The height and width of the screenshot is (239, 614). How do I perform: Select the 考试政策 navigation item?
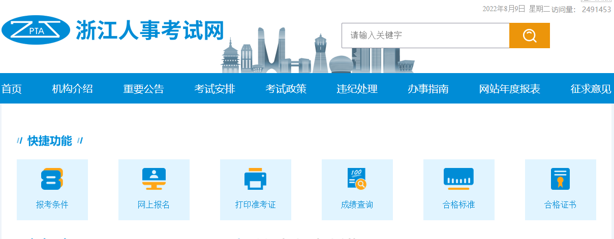pos(286,89)
